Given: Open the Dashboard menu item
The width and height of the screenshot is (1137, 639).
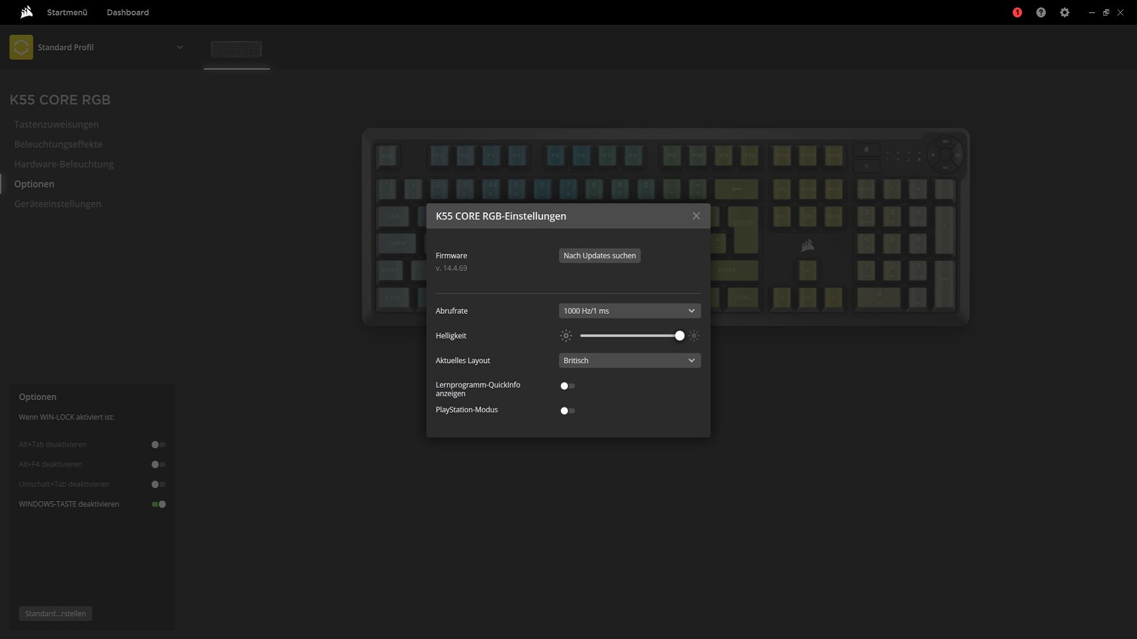Looking at the screenshot, I should click(x=127, y=12).
